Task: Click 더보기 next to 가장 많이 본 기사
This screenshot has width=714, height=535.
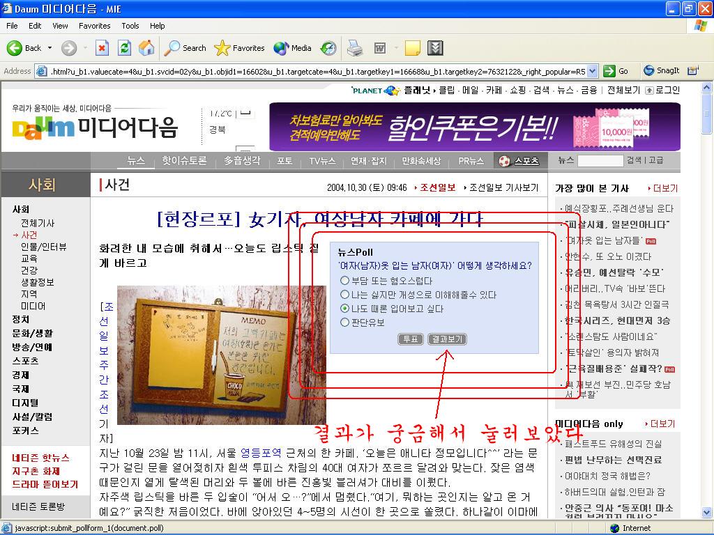Action: click(664, 188)
